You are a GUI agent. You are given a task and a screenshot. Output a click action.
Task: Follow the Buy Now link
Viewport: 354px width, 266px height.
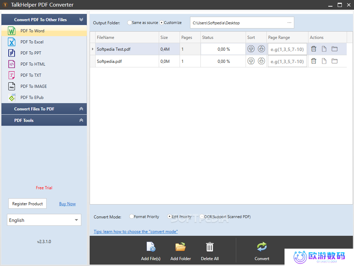(x=67, y=204)
